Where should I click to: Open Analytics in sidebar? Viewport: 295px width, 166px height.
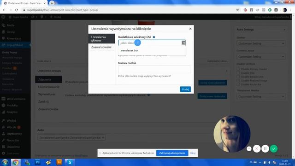(12, 112)
